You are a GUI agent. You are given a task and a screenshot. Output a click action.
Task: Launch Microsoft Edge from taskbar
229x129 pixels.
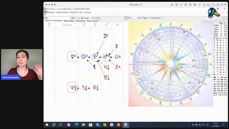pyautogui.click(x=76, y=125)
